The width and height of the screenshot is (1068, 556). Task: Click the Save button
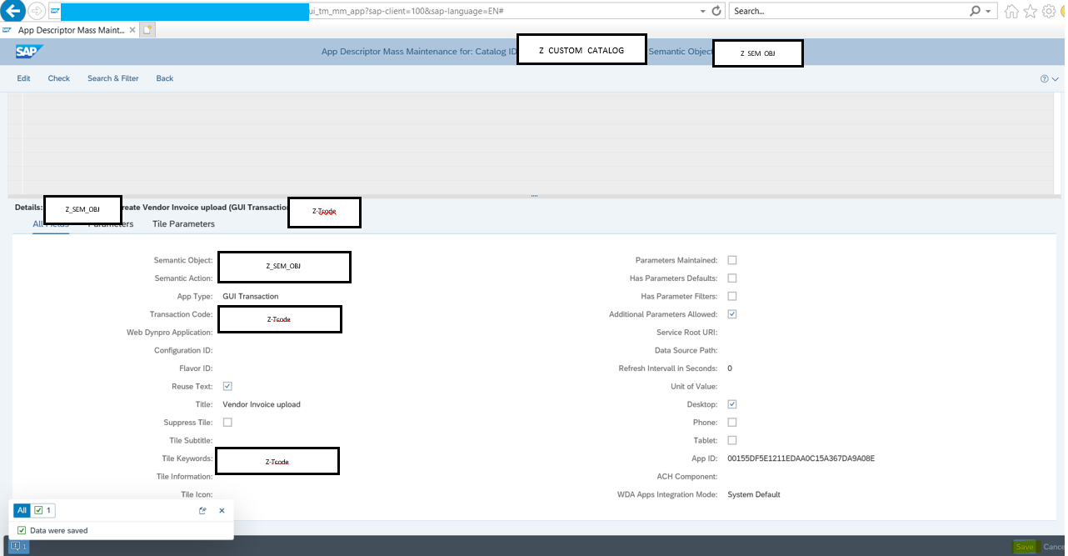1024,546
